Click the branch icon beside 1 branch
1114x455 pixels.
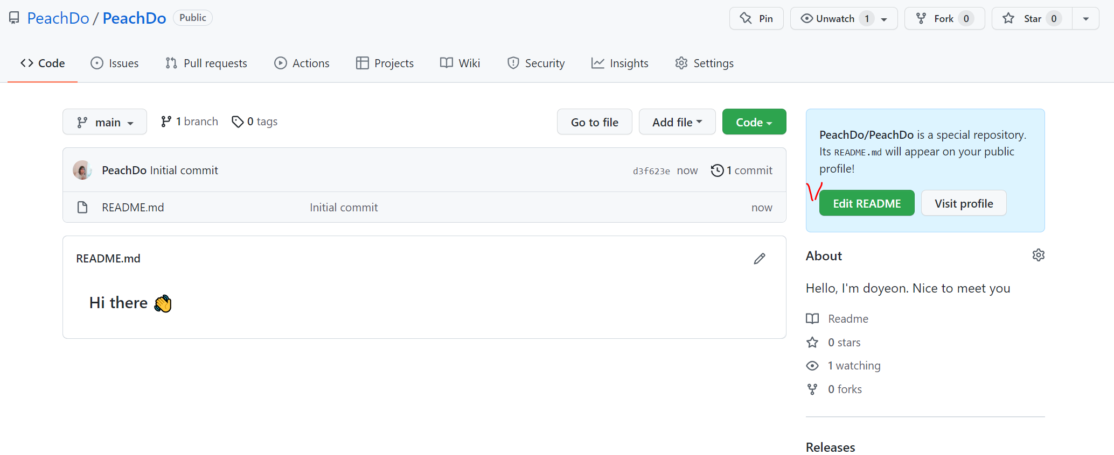point(166,122)
